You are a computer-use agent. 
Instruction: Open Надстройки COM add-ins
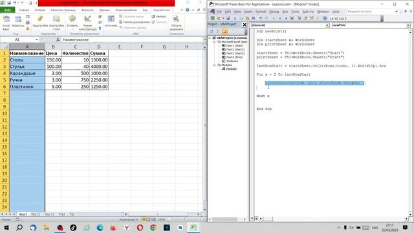click(56, 23)
